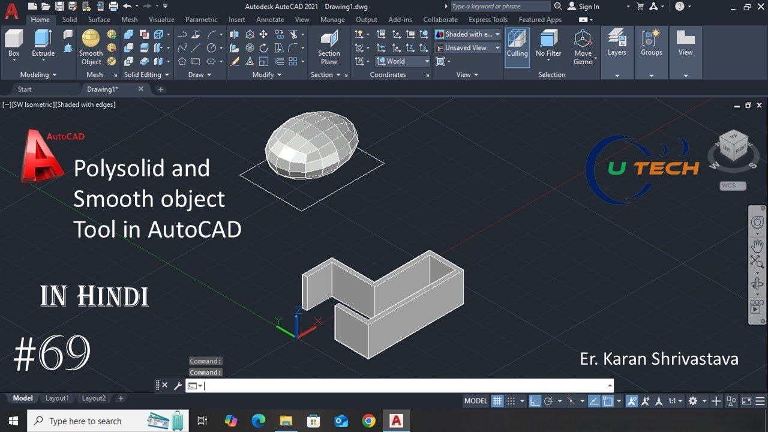Click the Windows taskbar search box

pos(108,421)
